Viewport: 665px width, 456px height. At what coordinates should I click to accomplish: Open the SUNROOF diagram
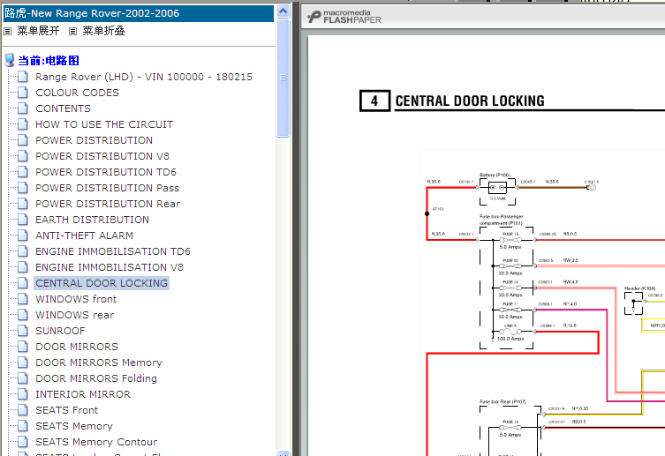pos(60,331)
